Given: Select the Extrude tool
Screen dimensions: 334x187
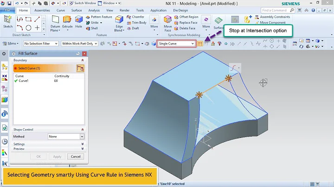Looking at the screenshot, I should point(67,22).
